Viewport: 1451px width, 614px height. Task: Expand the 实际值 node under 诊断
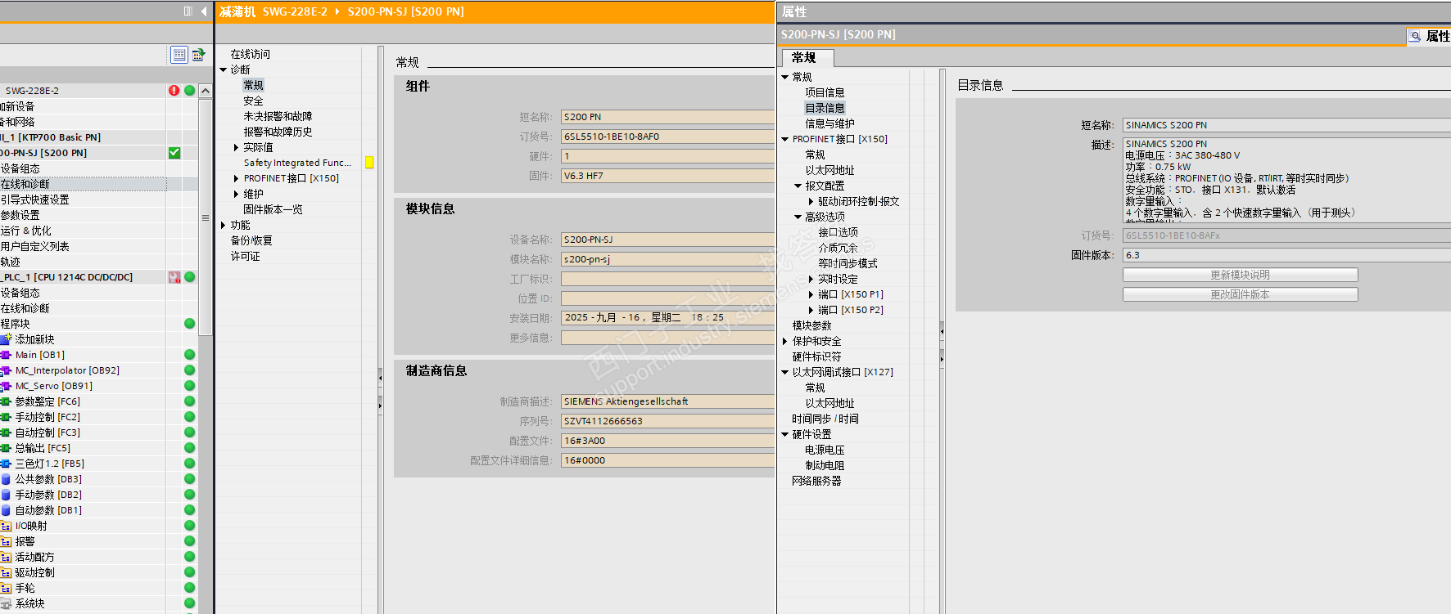click(236, 147)
